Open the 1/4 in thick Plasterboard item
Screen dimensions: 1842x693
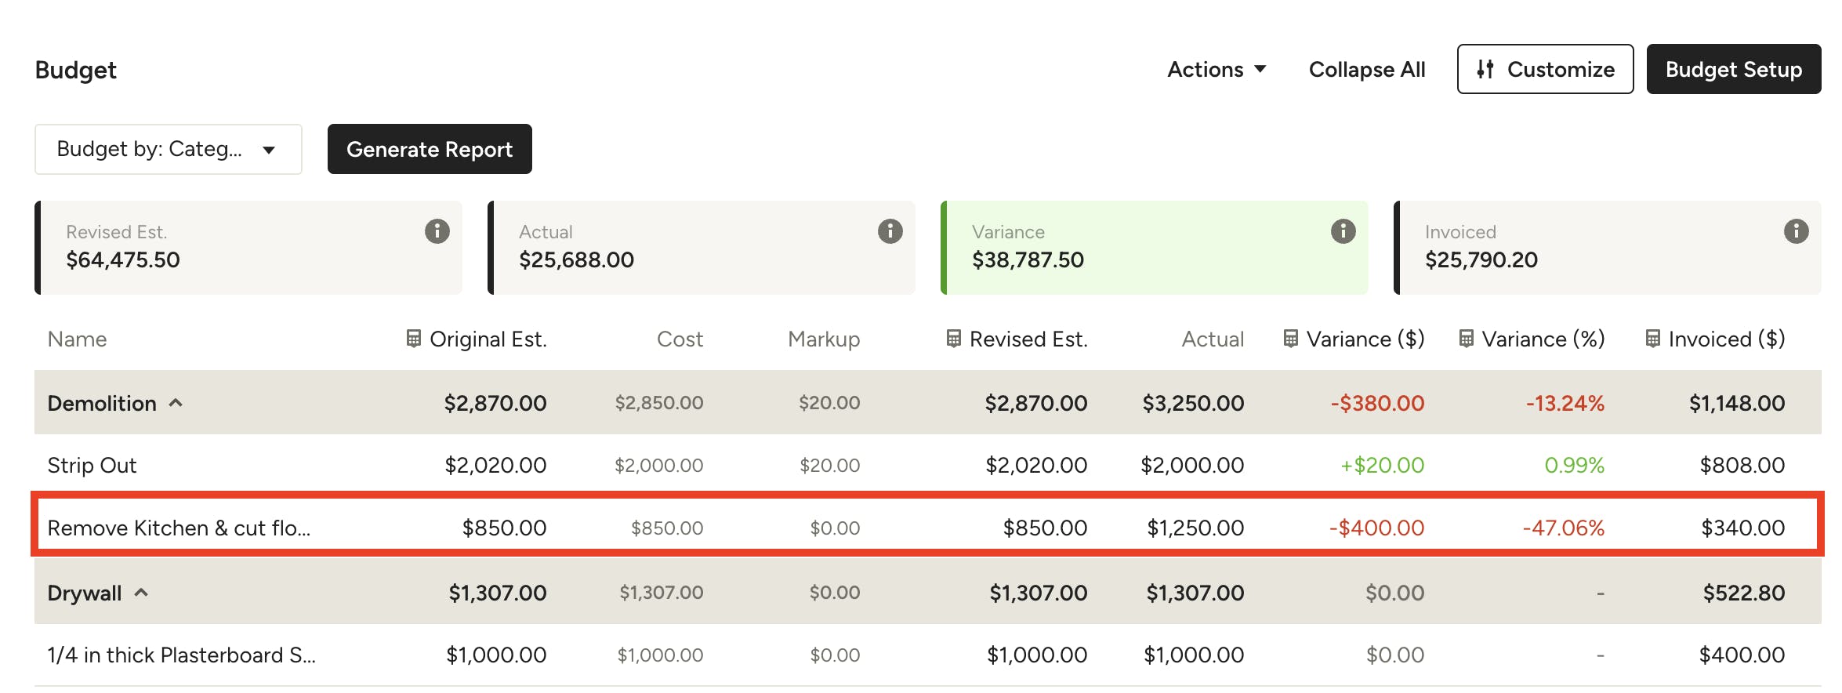pos(181,655)
